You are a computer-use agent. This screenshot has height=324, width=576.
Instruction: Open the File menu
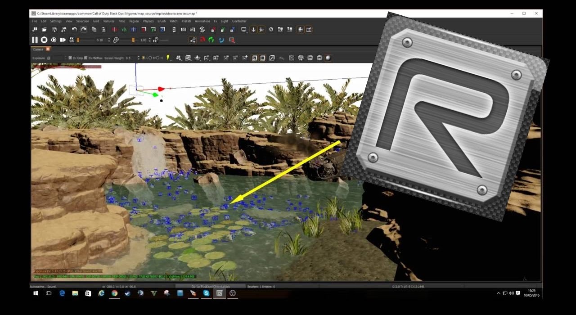pyautogui.click(x=35, y=21)
